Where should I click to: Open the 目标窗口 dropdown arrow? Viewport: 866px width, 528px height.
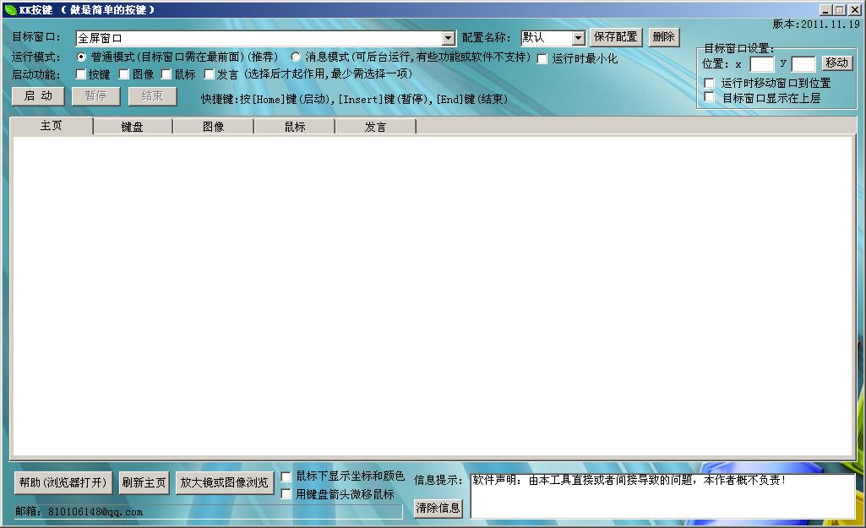coord(449,38)
